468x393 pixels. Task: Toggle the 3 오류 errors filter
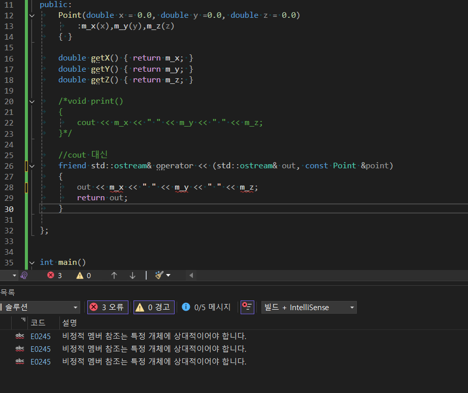[108, 307]
